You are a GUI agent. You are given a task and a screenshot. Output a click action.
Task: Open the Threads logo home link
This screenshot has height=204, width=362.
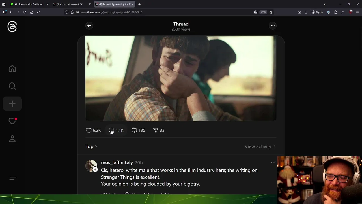click(x=12, y=27)
